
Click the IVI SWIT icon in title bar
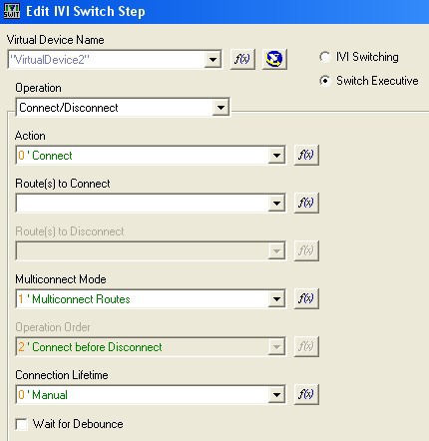[12, 11]
